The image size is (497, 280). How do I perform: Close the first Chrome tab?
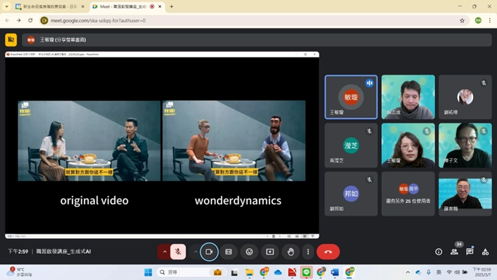83,7
